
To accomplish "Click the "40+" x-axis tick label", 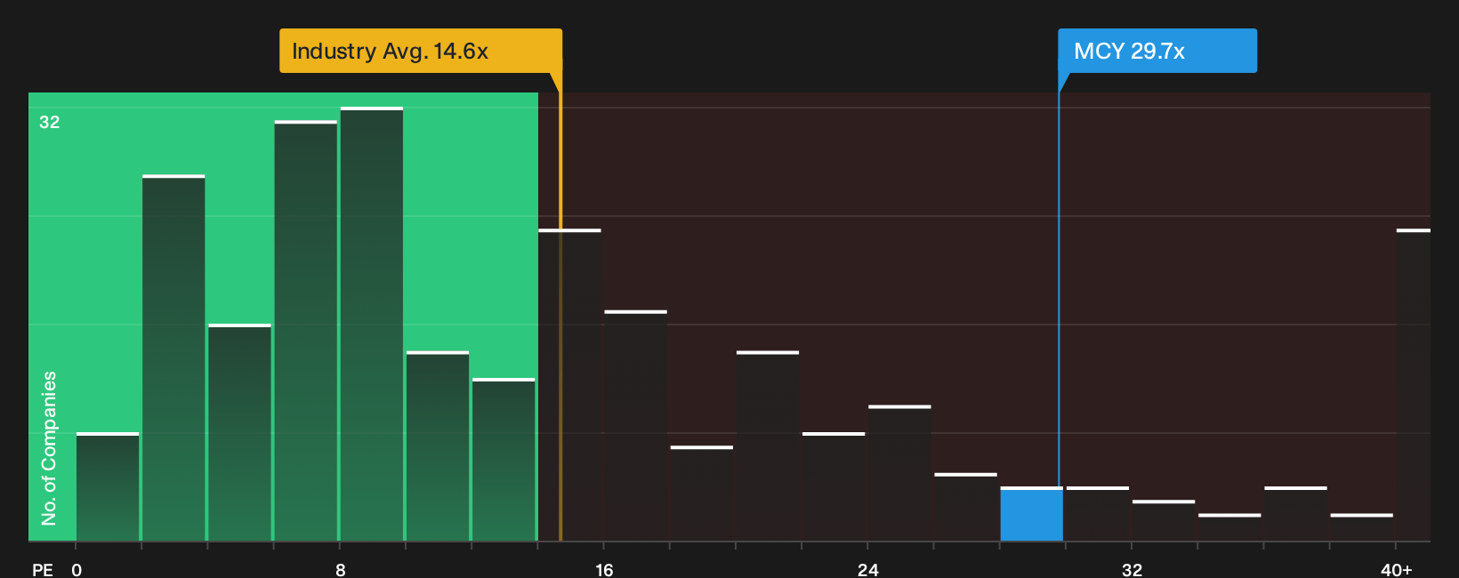I will (1397, 569).
